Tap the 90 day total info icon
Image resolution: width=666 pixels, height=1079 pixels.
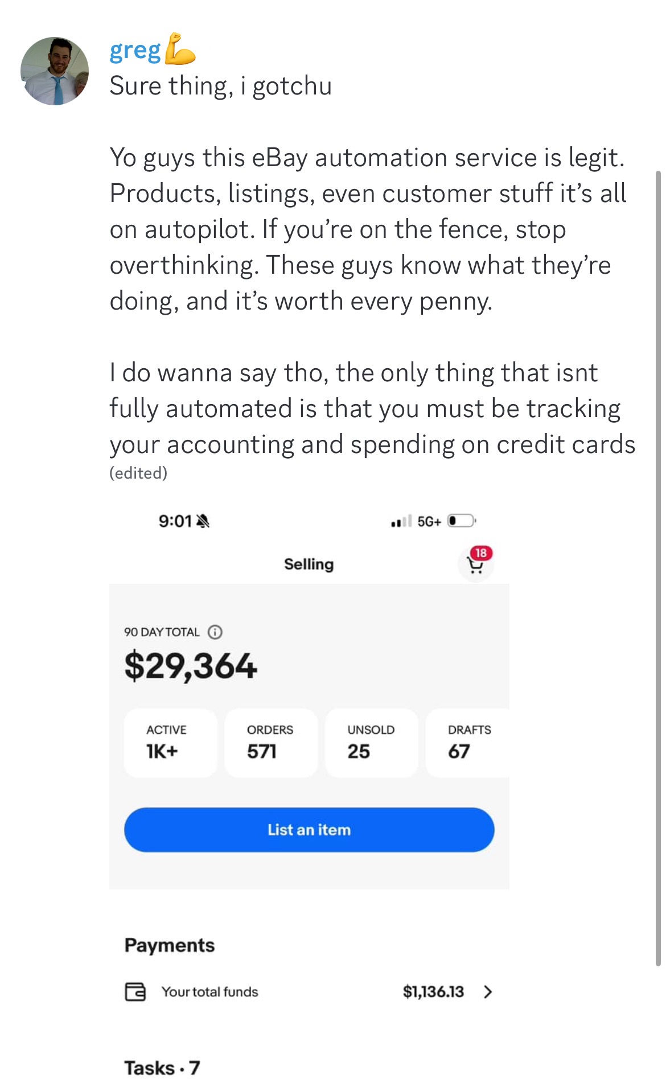215,632
